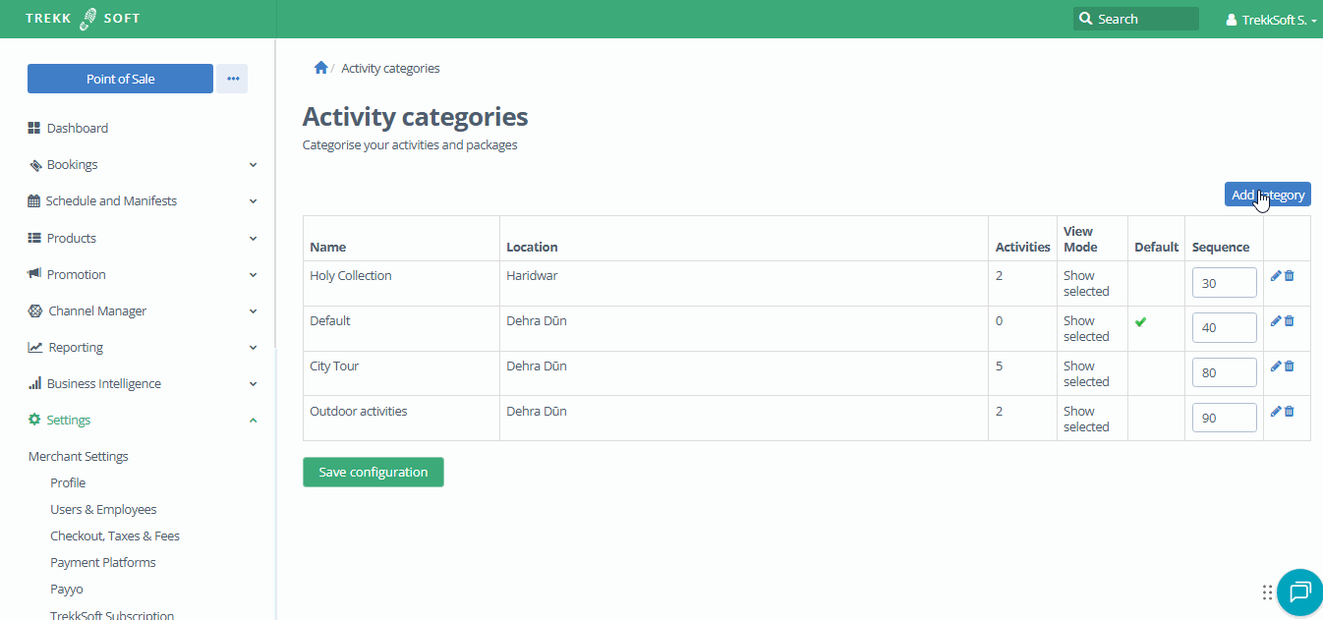Viewport: 1323px width, 620px height.
Task: Click the home breadcrumb icon
Action: coord(321,67)
